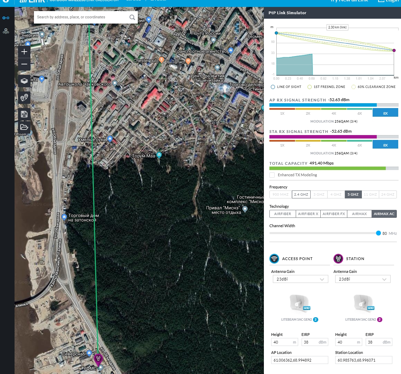Switch technology to airFiber FX

pos(334,214)
